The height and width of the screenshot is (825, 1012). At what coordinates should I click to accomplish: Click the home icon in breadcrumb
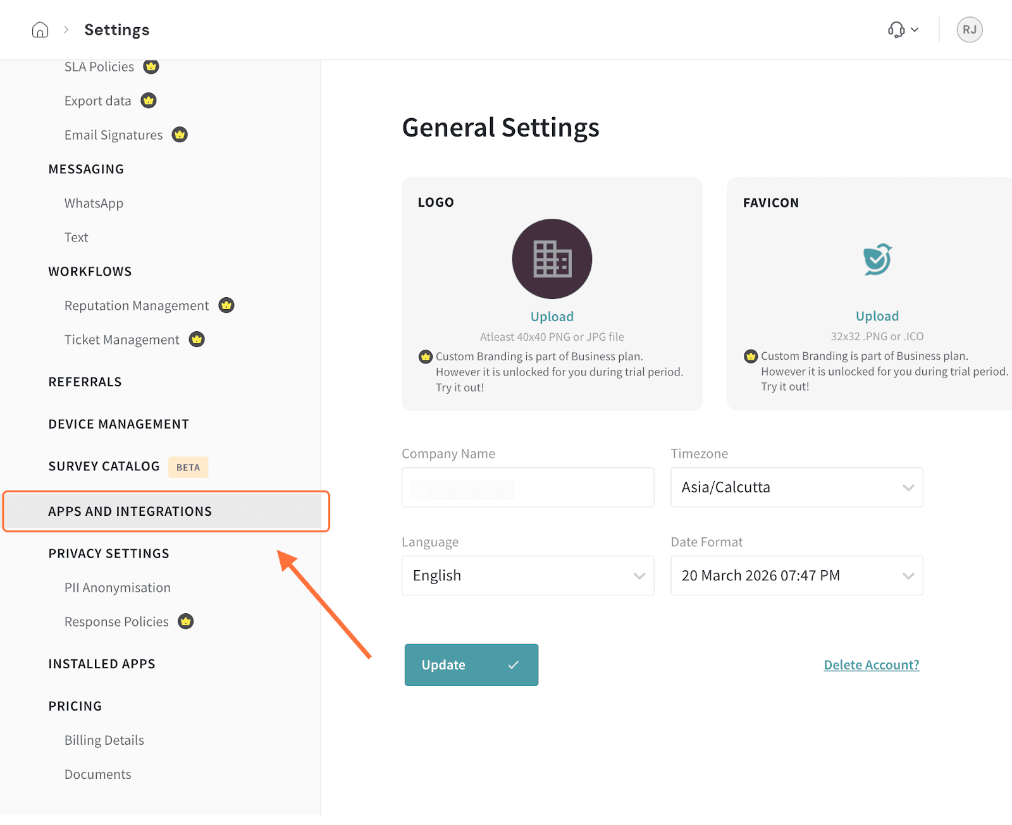coord(40,30)
